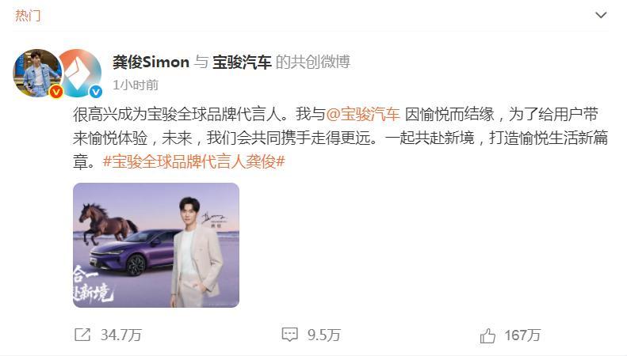Click the 167万 like count

[522, 335]
